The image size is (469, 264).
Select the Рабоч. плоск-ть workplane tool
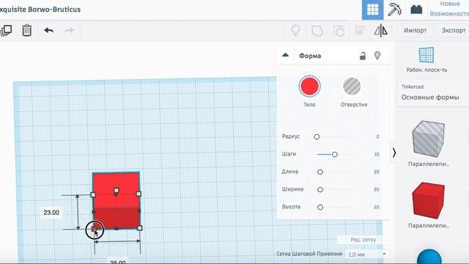426,60
